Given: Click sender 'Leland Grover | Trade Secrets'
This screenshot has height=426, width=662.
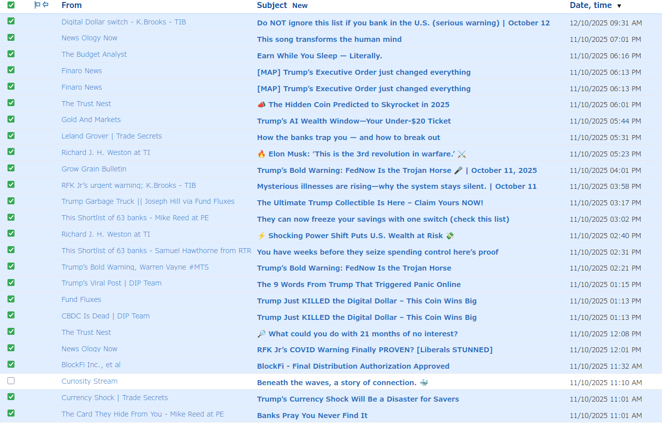Looking at the screenshot, I should coord(111,136).
